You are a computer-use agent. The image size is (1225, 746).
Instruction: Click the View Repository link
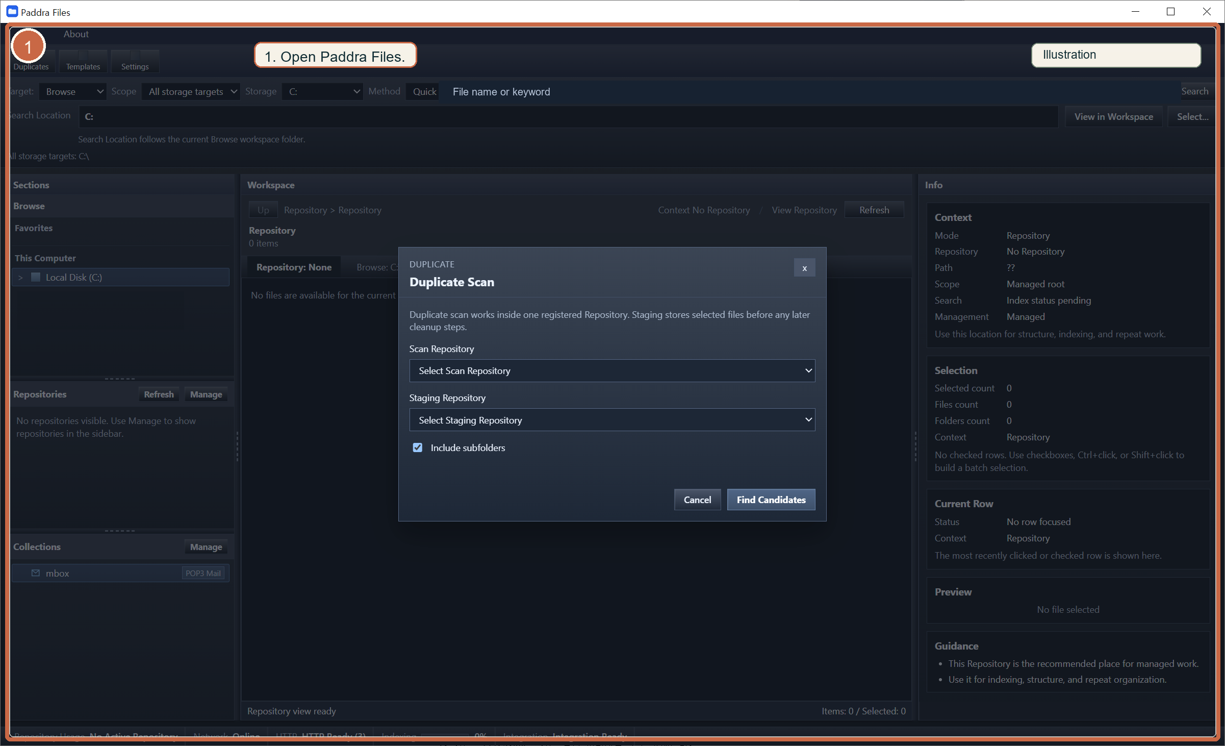pyautogui.click(x=804, y=210)
